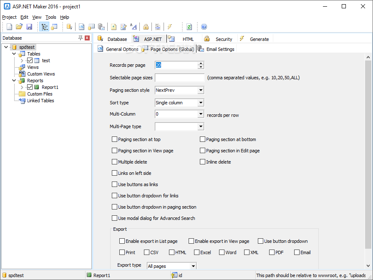Open the Project menu
Image resolution: width=373 pixels, height=280 pixels.
[x=9, y=17]
